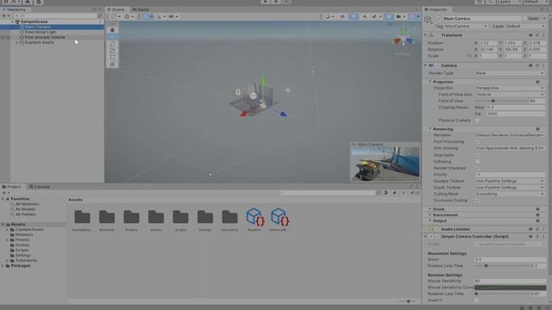Image resolution: width=552 pixels, height=310 pixels.
Task: Open Audio Listener more options menu
Action: pyautogui.click(x=543, y=229)
